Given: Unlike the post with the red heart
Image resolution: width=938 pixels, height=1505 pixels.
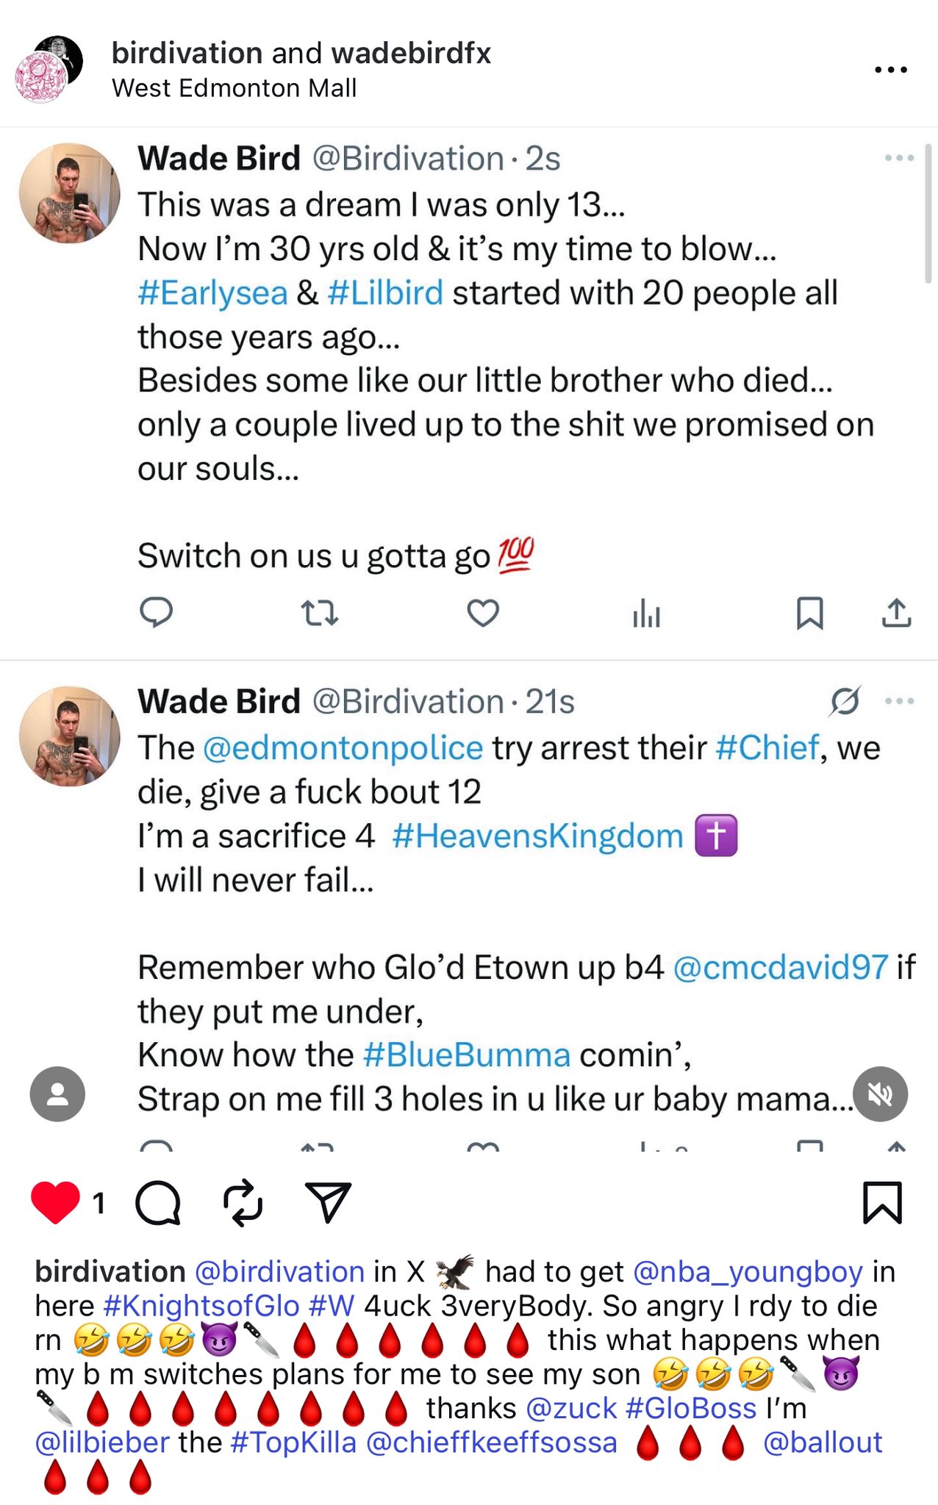Looking at the screenshot, I should click(x=55, y=1203).
